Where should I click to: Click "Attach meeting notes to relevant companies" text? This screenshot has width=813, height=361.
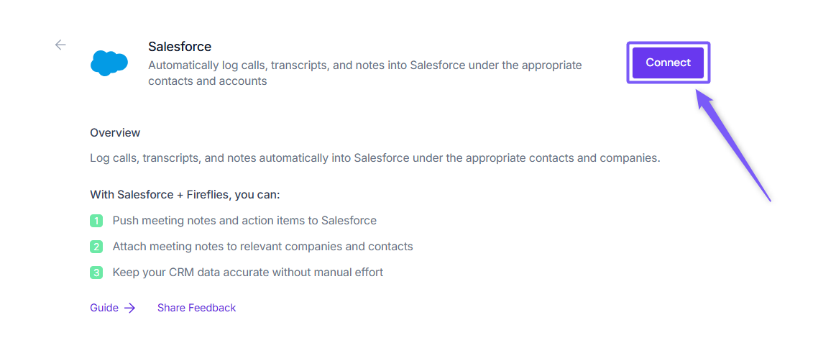262,247
